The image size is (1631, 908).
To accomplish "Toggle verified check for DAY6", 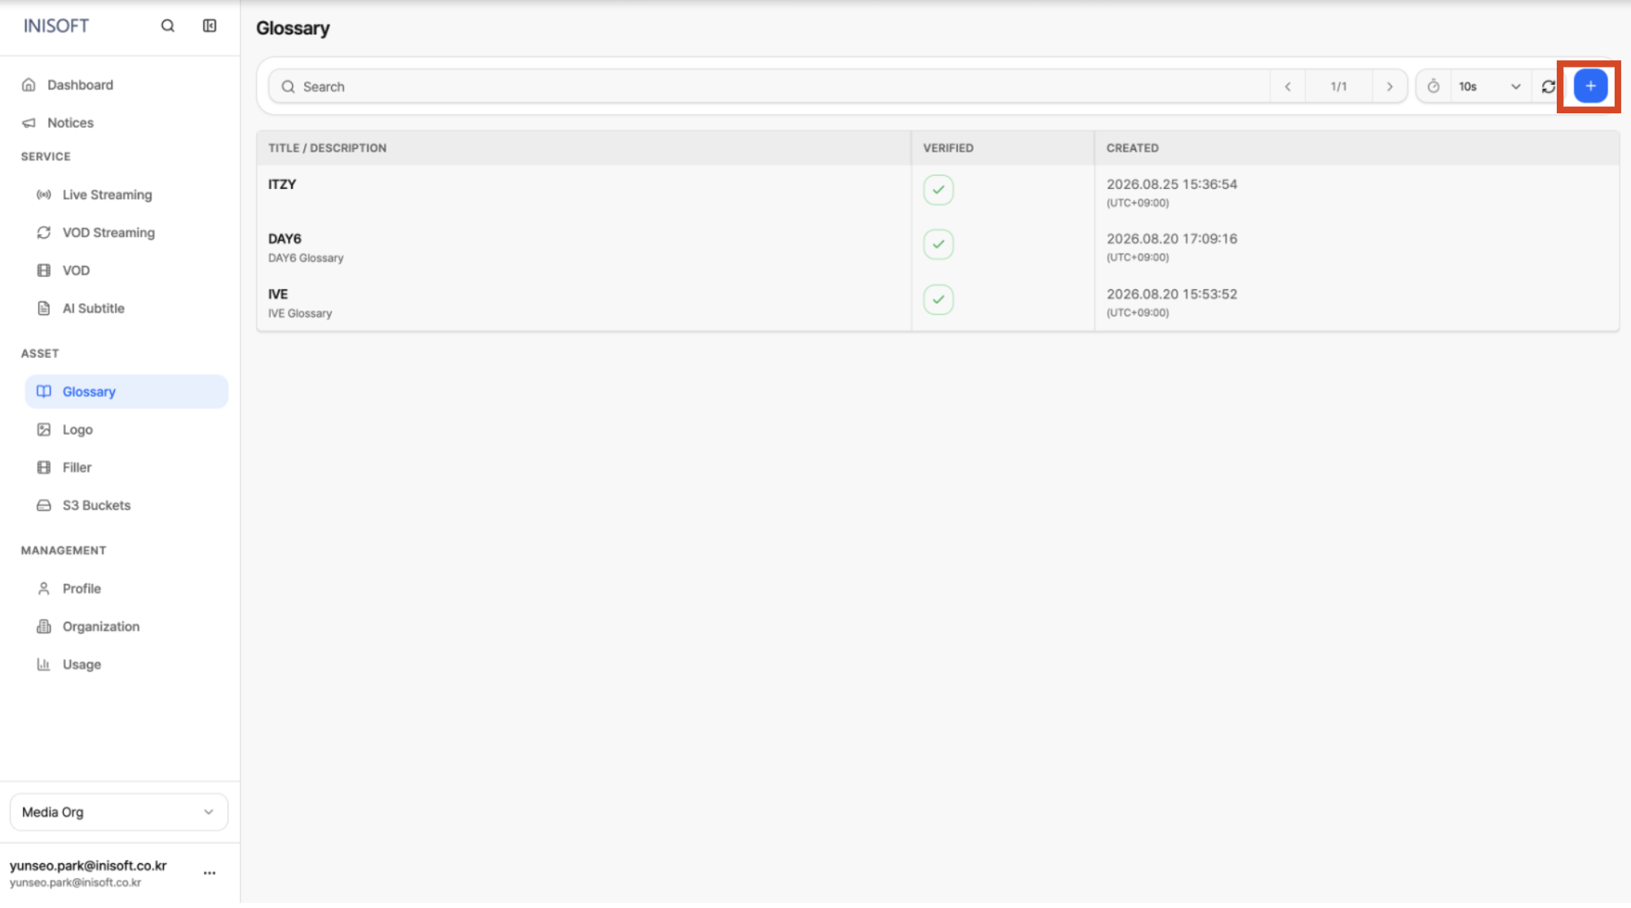I will tap(939, 245).
